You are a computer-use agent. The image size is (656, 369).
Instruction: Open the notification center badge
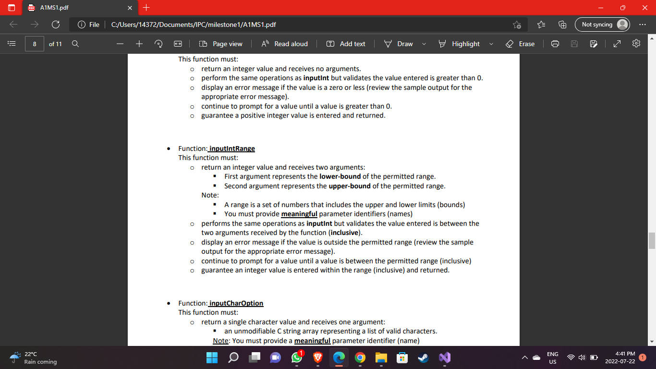643,357
